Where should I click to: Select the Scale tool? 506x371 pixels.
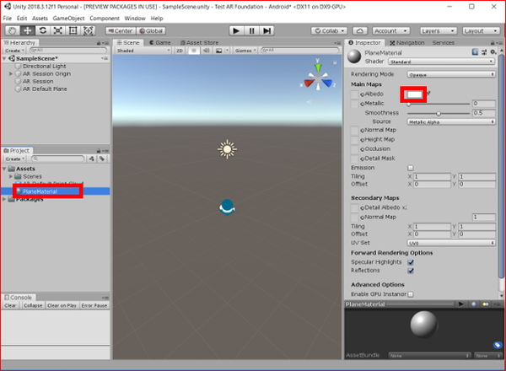click(57, 30)
